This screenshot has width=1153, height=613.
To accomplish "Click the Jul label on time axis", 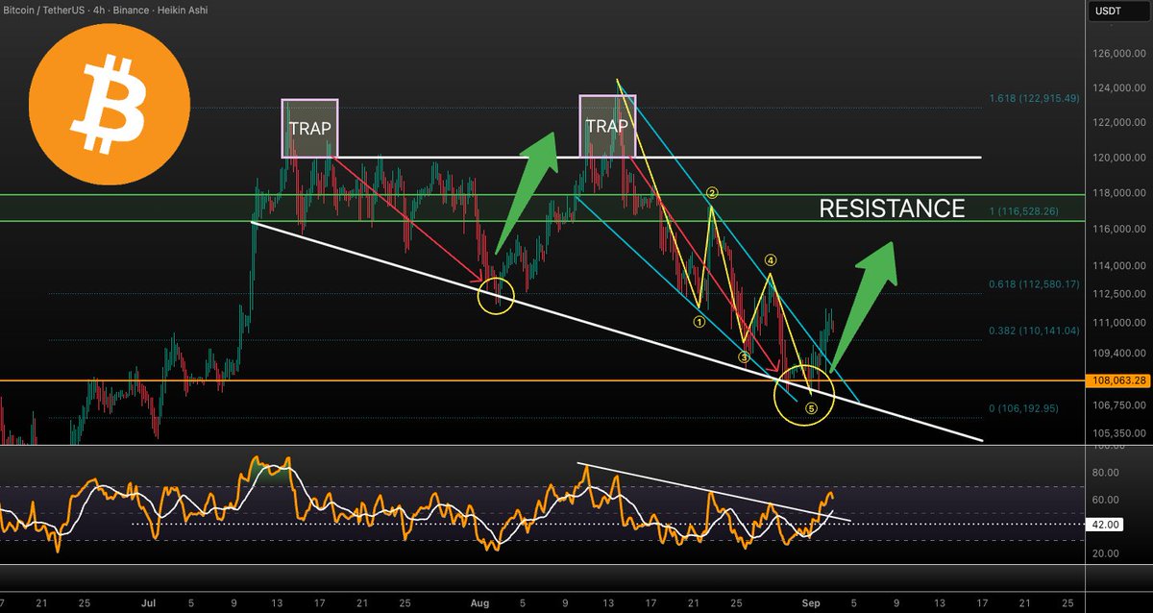I will click(148, 602).
